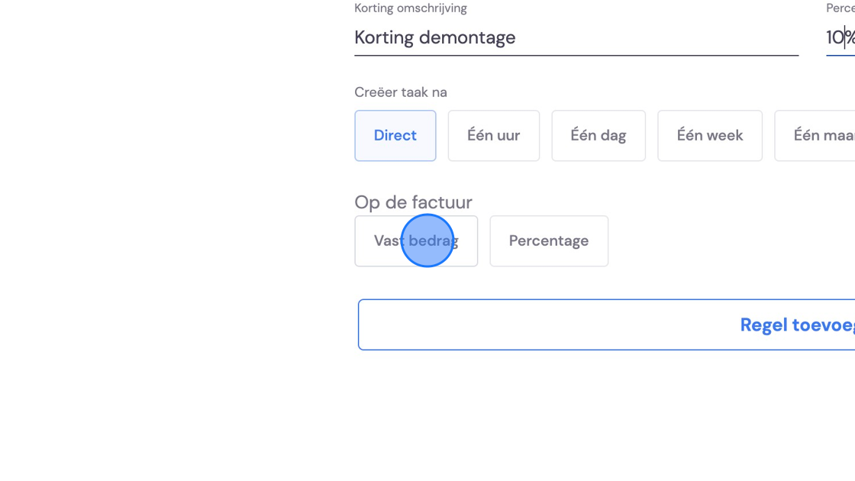The height and width of the screenshot is (481, 855).
Task: Place cursor in the Korting demontage text
Action: [434, 37]
